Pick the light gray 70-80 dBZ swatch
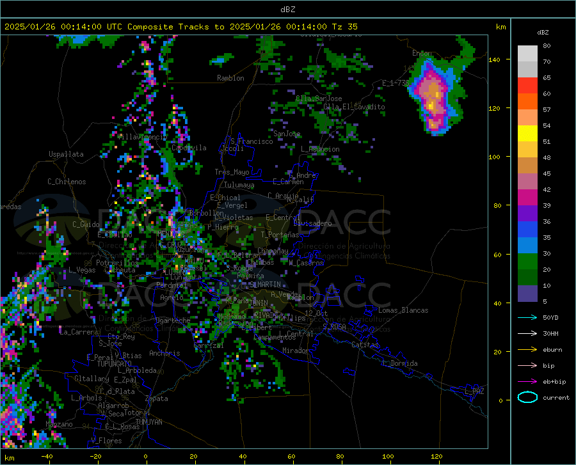 (x=527, y=54)
